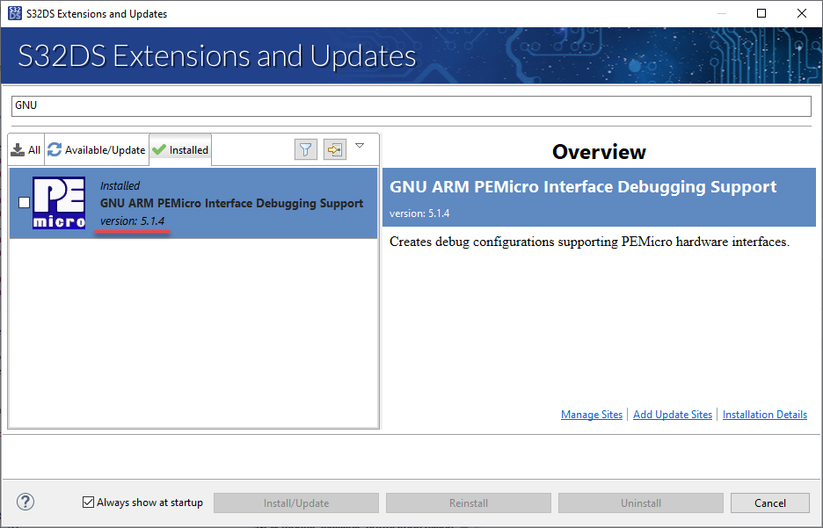This screenshot has height=528, width=823.
Task: Switch to the Available/Update tab
Action: (x=97, y=149)
